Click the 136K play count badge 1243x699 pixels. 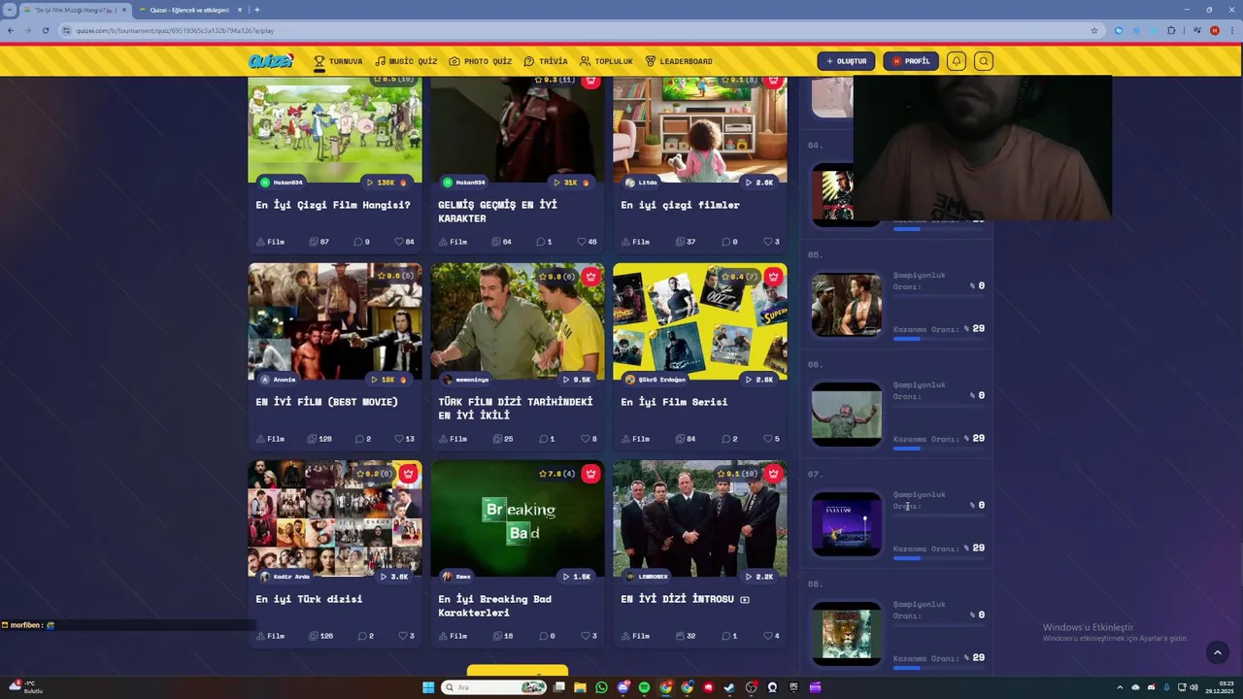(386, 183)
